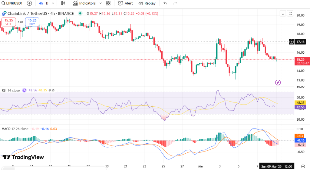Screen dimensions: 310x170
Task: Click the RSI refresh circular arrows icon
Action: (24, 90)
